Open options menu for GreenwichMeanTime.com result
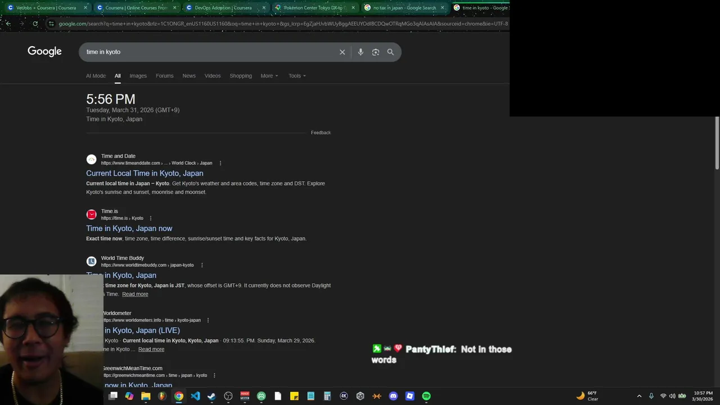 pyautogui.click(x=214, y=375)
